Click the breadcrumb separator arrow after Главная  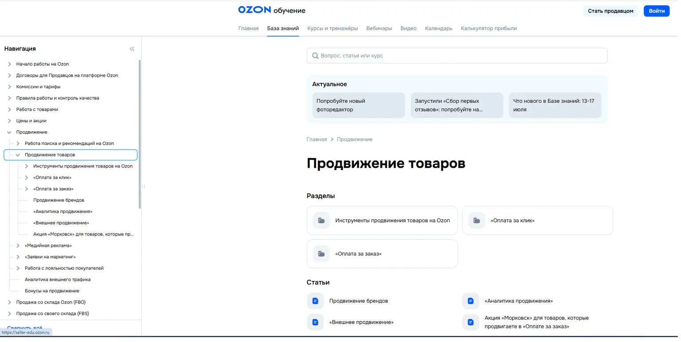[x=332, y=140]
